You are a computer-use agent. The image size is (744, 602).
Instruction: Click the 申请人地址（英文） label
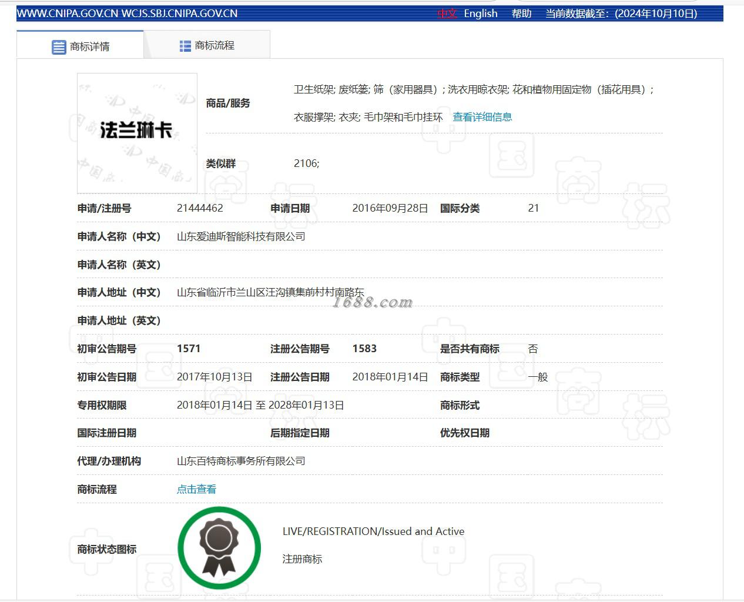(119, 320)
